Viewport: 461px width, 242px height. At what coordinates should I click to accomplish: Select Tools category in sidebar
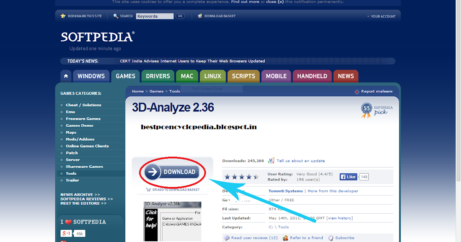pos(71,174)
